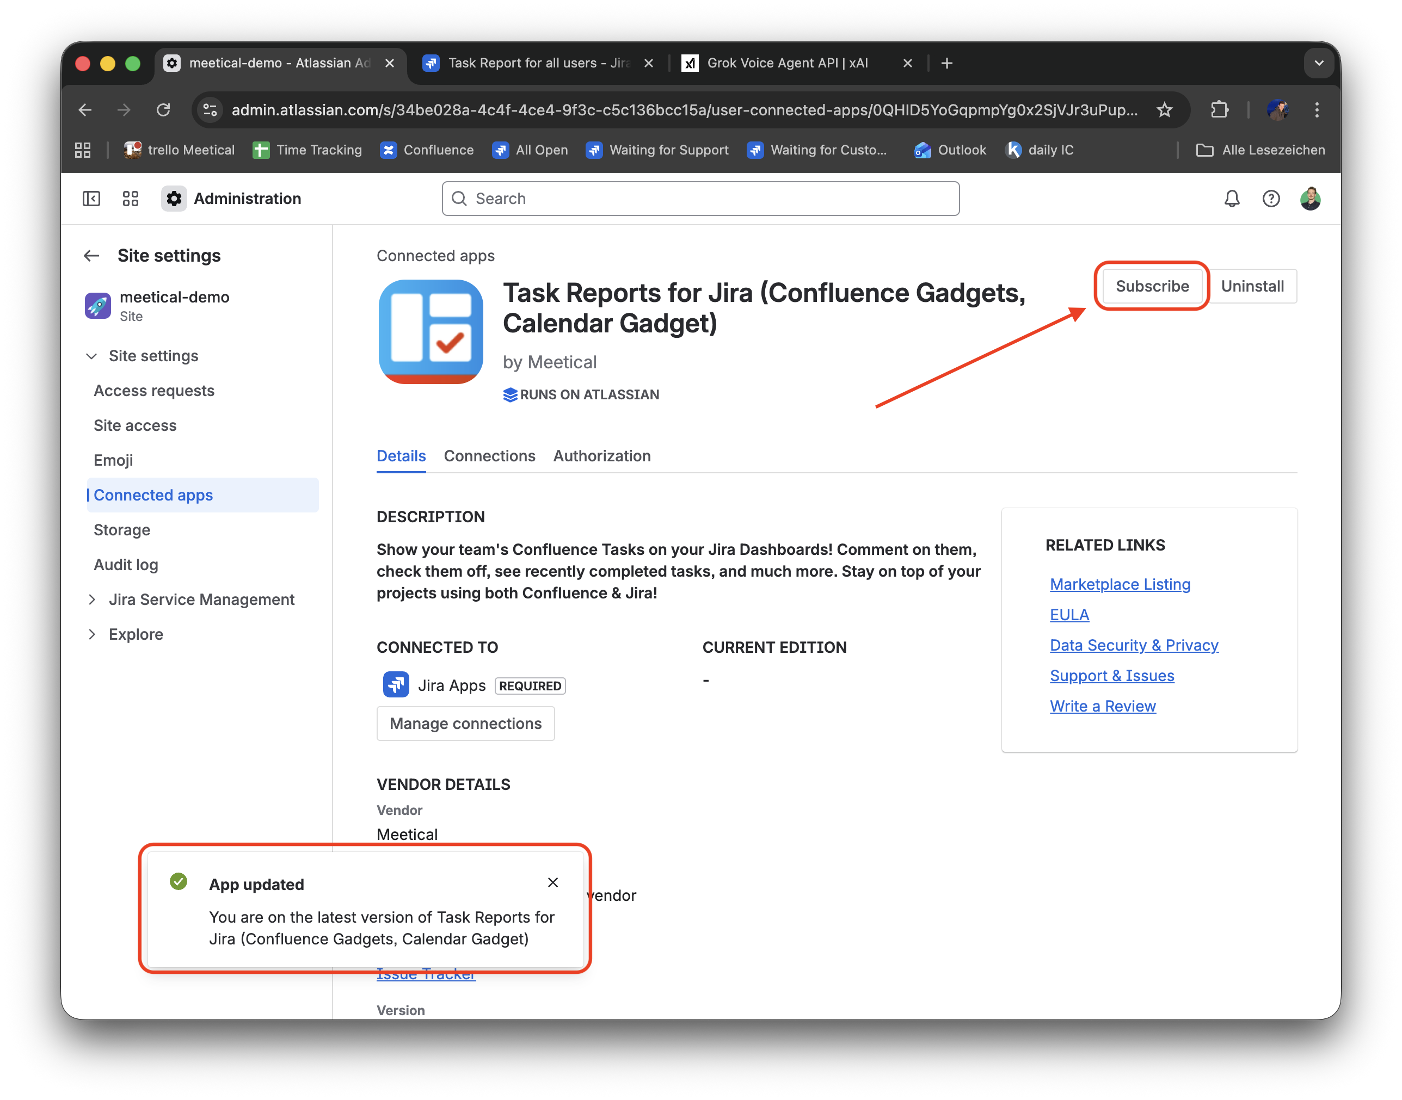Open the Write a Review link

point(1103,706)
